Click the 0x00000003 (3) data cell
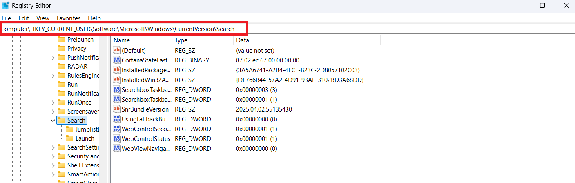Viewport: 575px width, 183px height. click(256, 89)
